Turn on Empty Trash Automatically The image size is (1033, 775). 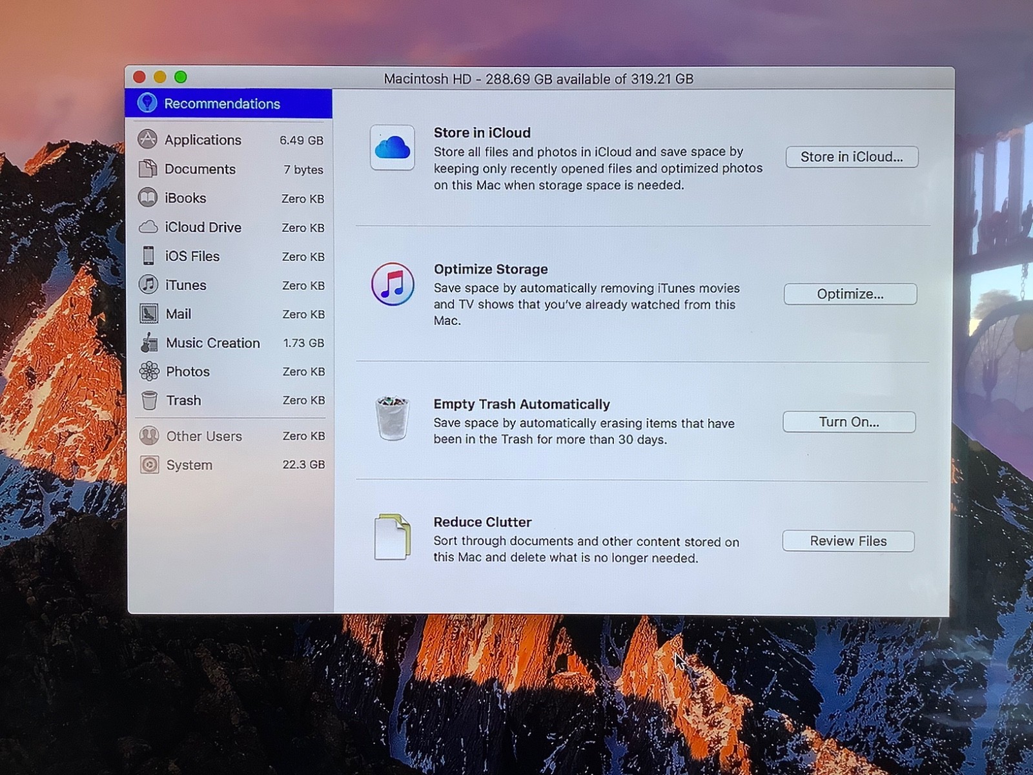tap(849, 422)
